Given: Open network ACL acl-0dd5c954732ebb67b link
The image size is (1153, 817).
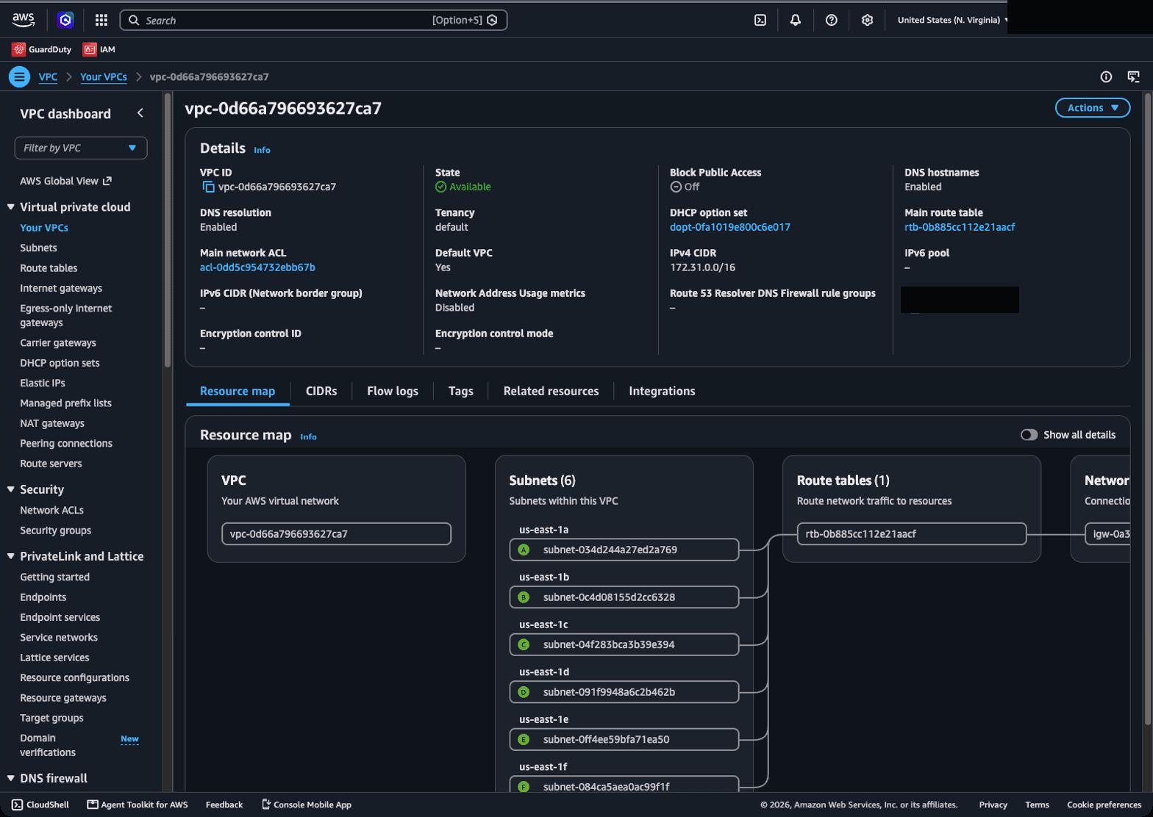Looking at the screenshot, I should coord(257,267).
